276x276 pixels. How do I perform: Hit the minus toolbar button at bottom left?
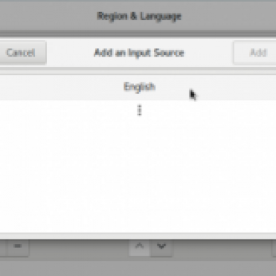(x=17, y=246)
